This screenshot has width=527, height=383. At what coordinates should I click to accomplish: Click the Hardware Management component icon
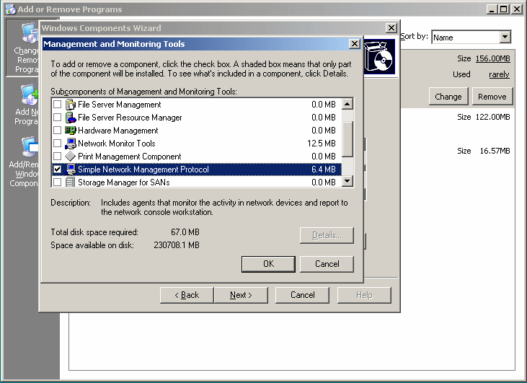click(x=71, y=131)
